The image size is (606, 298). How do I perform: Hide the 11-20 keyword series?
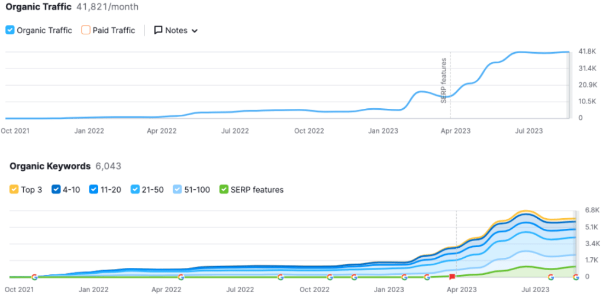click(94, 190)
